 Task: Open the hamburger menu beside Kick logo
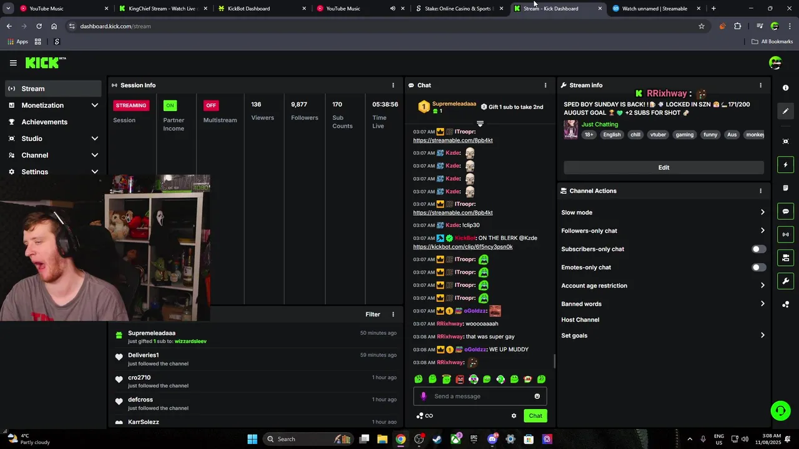[x=13, y=63]
